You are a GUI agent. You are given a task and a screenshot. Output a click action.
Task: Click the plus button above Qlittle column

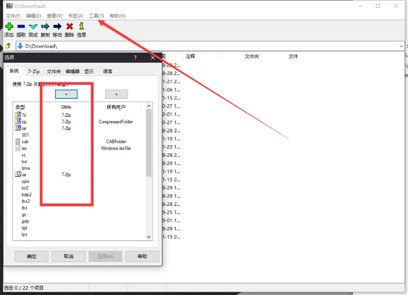(x=66, y=94)
